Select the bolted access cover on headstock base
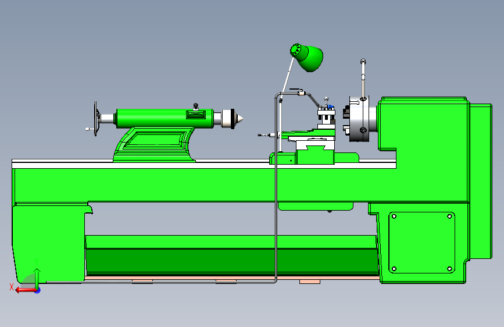This screenshot has height=327, width=504. [x=421, y=243]
